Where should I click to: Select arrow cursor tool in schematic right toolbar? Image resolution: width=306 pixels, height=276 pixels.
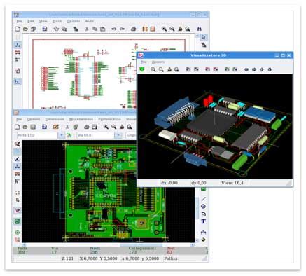point(204,37)
